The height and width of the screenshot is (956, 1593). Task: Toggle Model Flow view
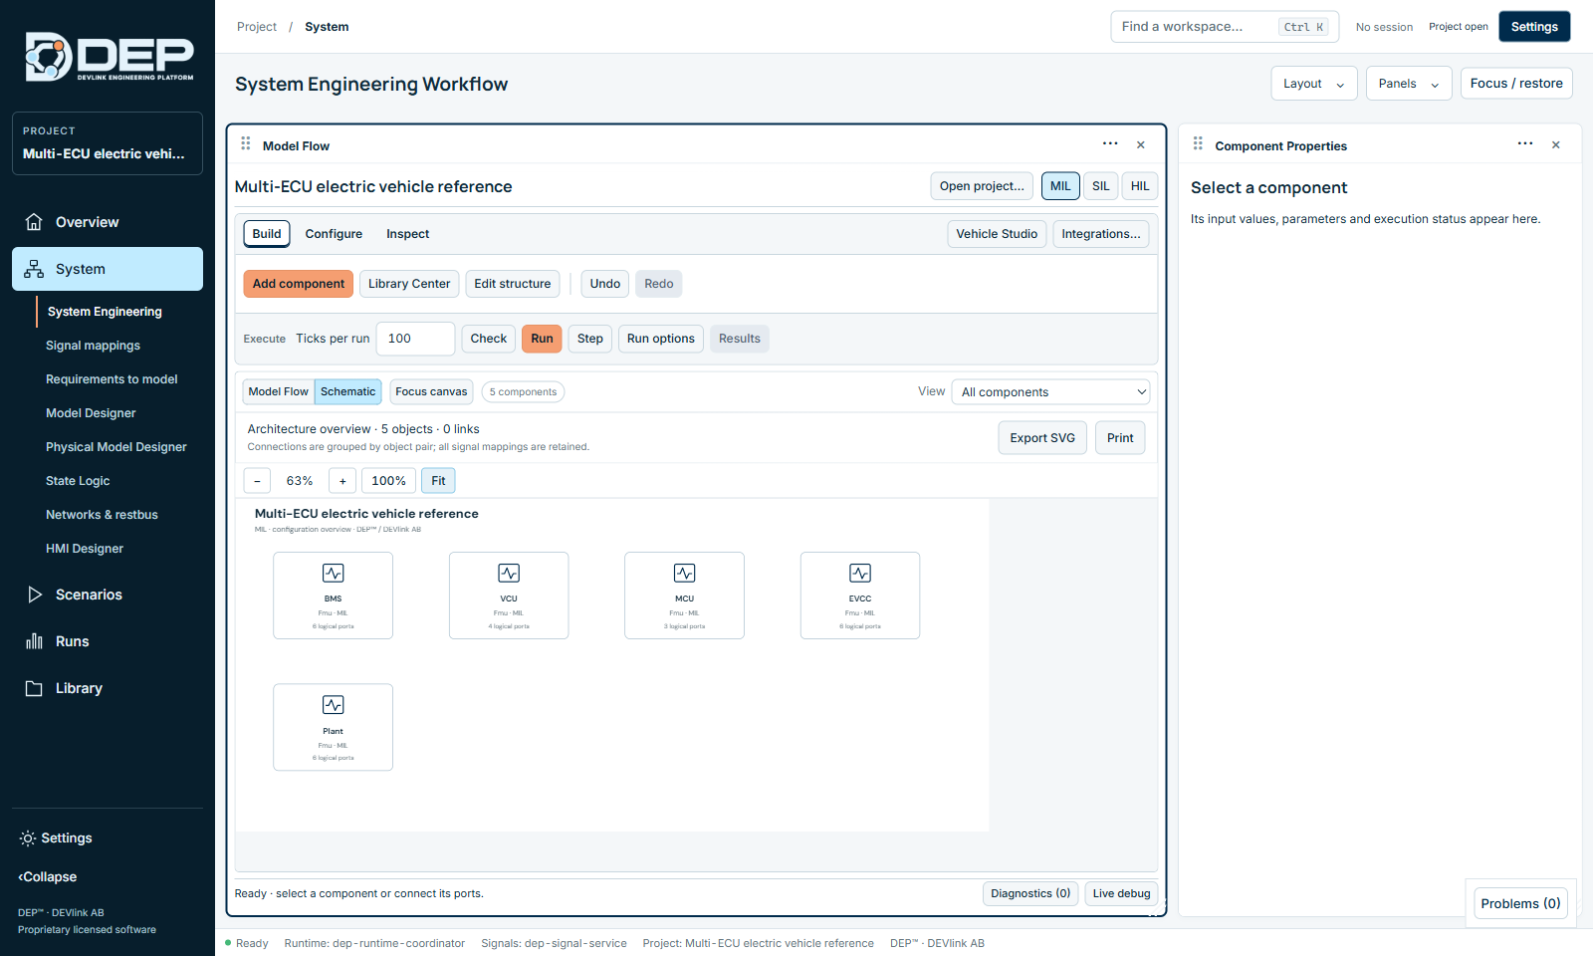279,392
